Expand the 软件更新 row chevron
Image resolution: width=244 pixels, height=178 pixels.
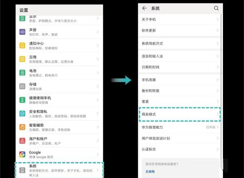pos(218,30)
